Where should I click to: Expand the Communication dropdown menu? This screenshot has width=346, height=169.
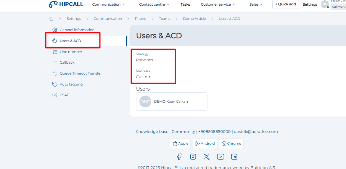pyautogui.click(x=108, y=4)
